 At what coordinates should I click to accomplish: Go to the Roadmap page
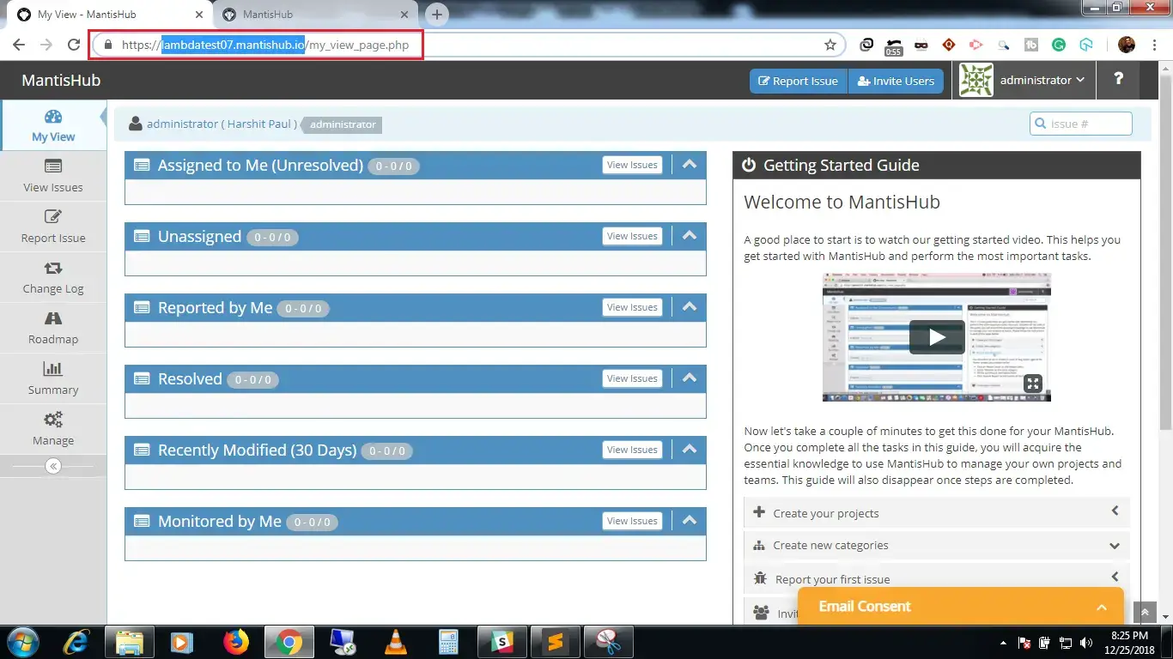click(53, 328)
